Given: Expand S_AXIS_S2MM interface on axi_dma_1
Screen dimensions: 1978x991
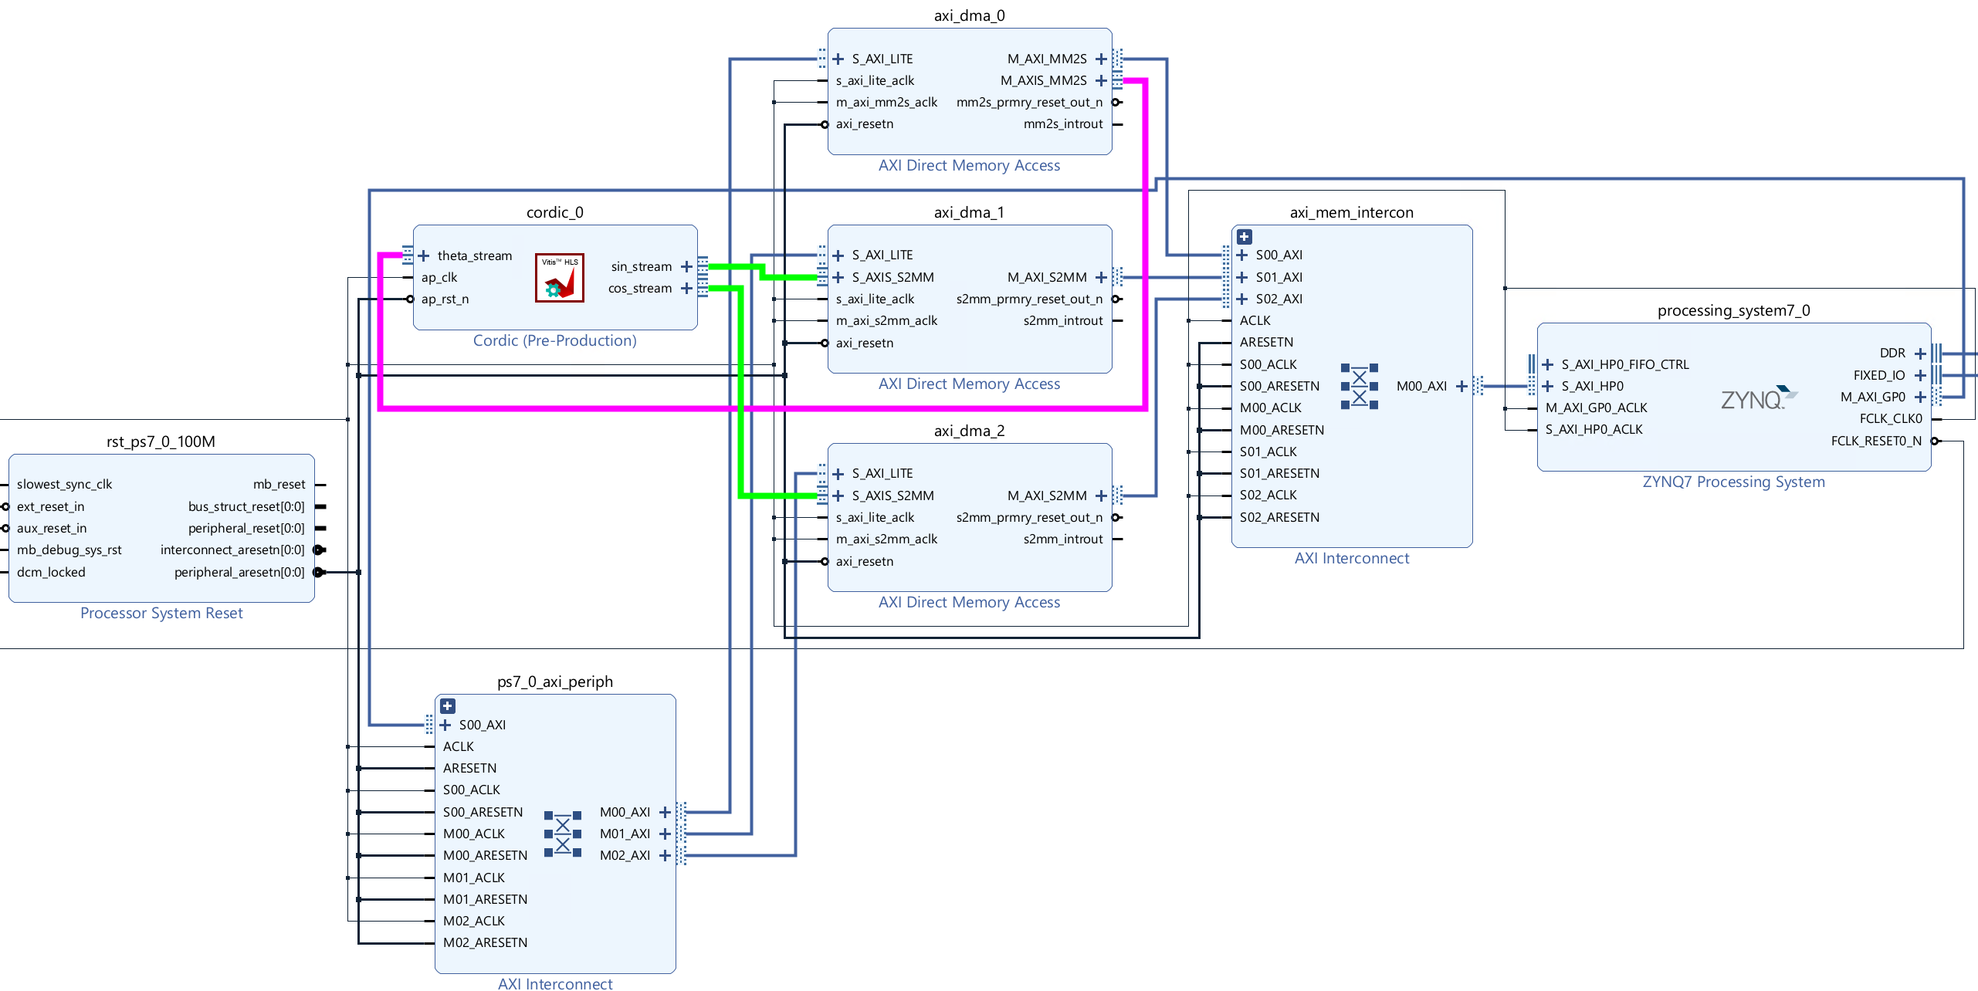Looking at the screenshot, I should [x=838, y=277].
